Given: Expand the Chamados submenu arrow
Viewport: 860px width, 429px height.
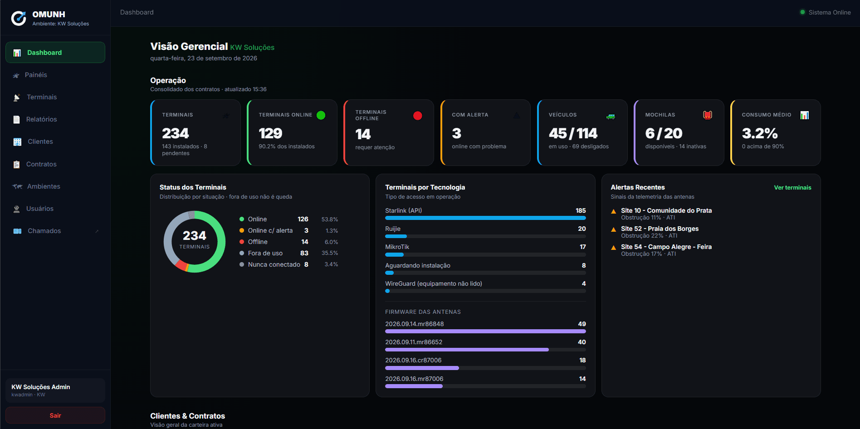Looking at the screenshot, I should pos(97,231).
